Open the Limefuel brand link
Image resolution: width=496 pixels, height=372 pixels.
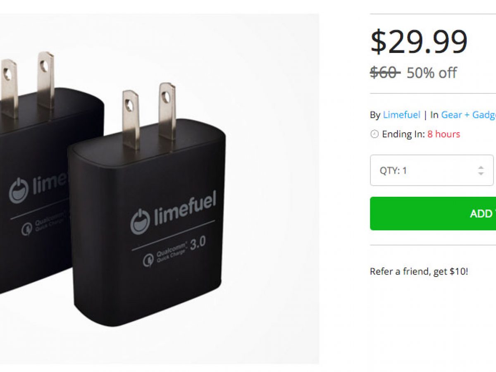click(401, 115)
